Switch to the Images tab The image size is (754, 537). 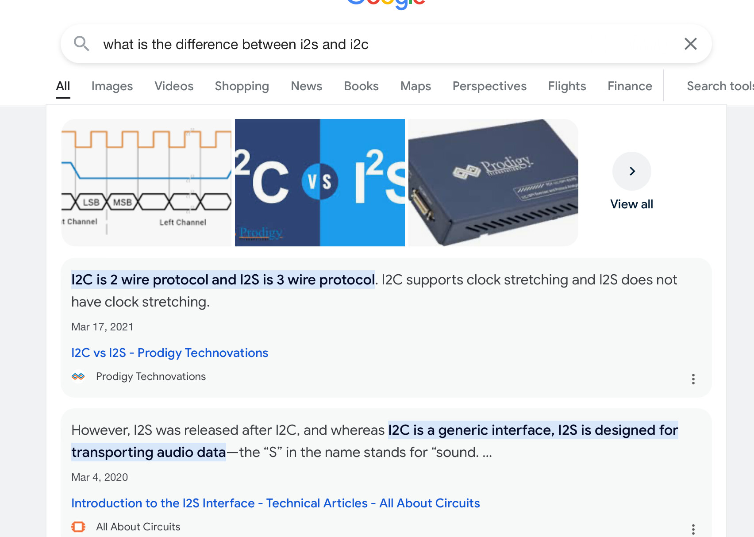[112, 86]
